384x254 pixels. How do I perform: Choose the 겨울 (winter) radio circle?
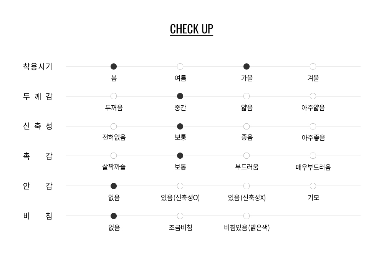pos(313,66)
